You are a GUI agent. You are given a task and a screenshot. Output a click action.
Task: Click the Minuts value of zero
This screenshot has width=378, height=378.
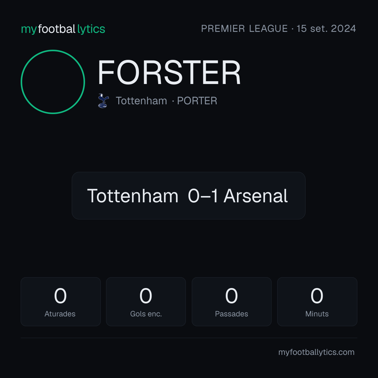[x=317, y=295]
